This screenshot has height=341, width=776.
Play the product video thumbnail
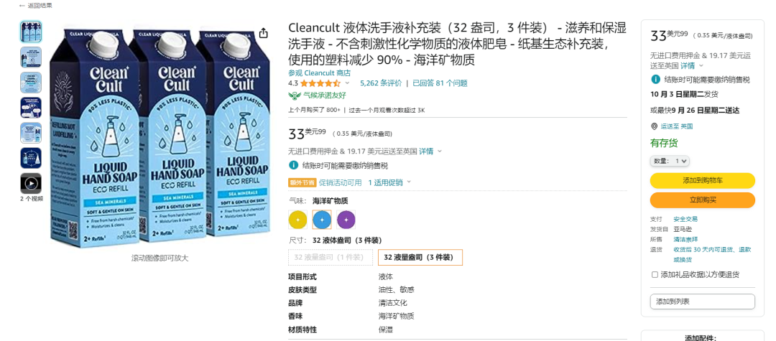[x=31, y=183]
